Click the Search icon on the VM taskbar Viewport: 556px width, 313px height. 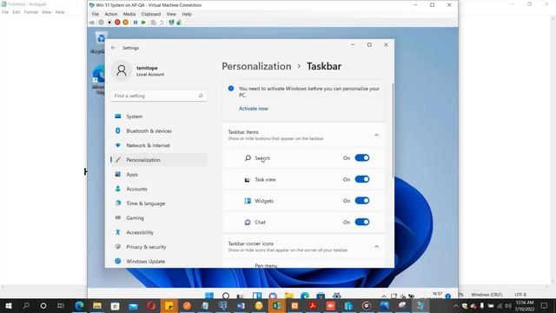pyautogui.click(x=226, y=296)
